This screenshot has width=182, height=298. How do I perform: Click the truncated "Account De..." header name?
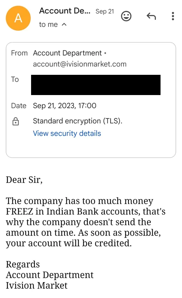point(65,11)
